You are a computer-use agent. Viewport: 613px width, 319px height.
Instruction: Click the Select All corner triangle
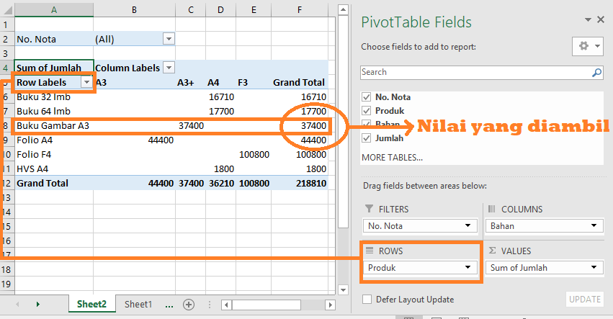click(x=7, y=9)
